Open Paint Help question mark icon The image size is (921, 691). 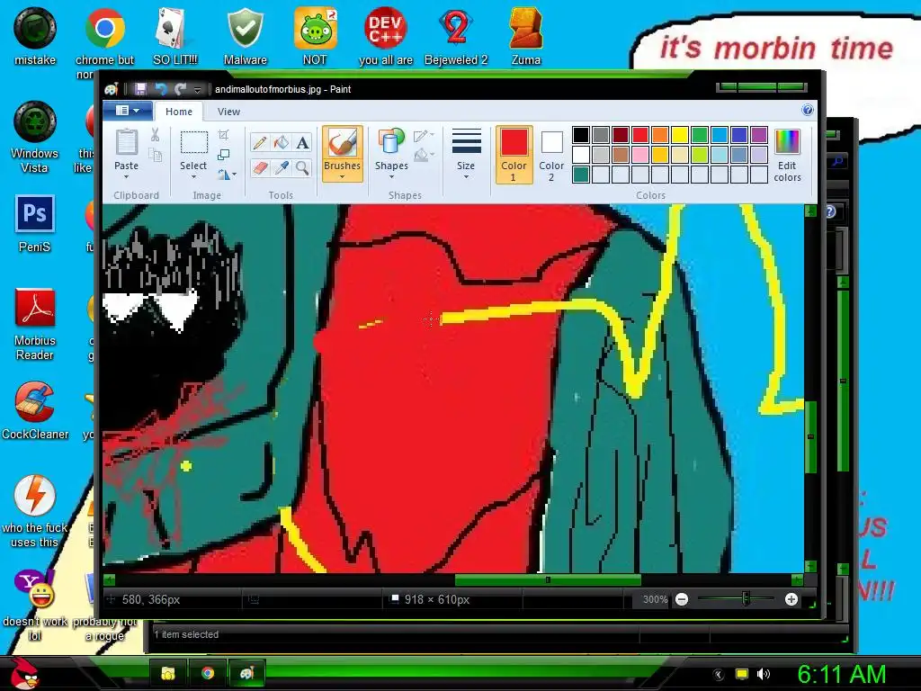pyautogui.click(x=808, y=110)
